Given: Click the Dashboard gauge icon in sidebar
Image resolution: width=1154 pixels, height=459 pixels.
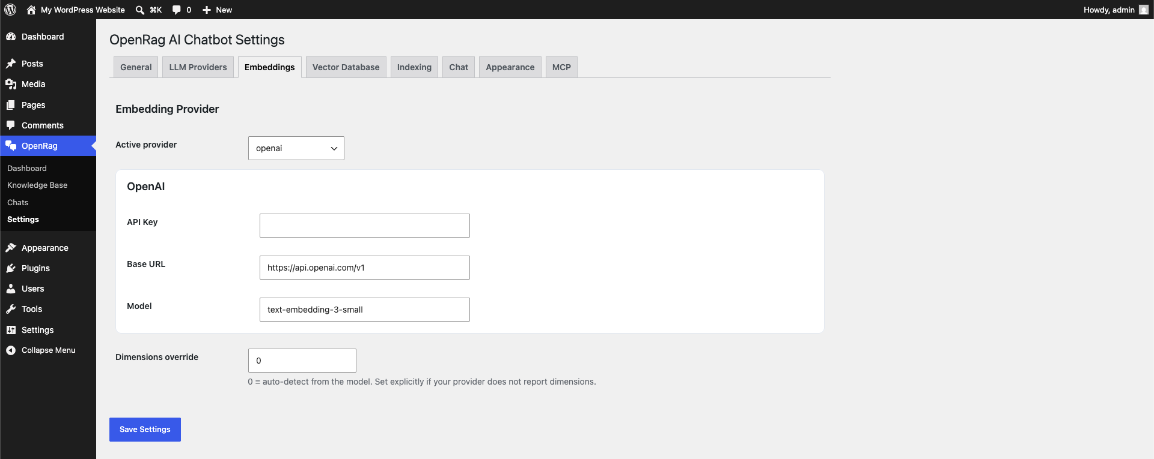Looking at the screenshot, I should point(11,37).
